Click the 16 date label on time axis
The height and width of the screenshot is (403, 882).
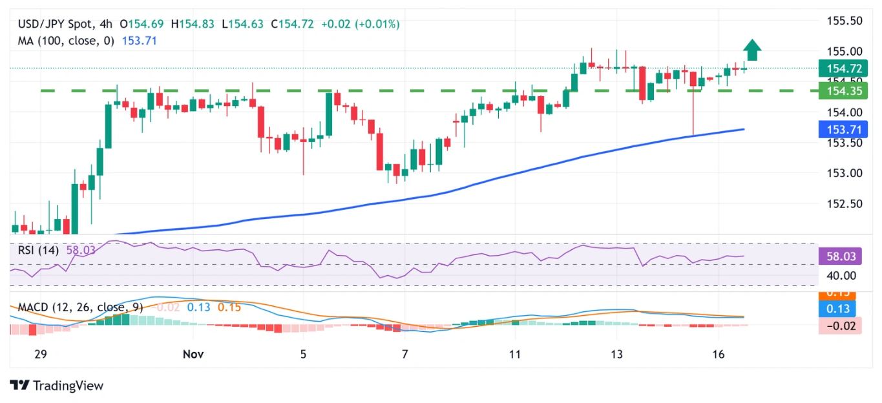tap(718, 354)
